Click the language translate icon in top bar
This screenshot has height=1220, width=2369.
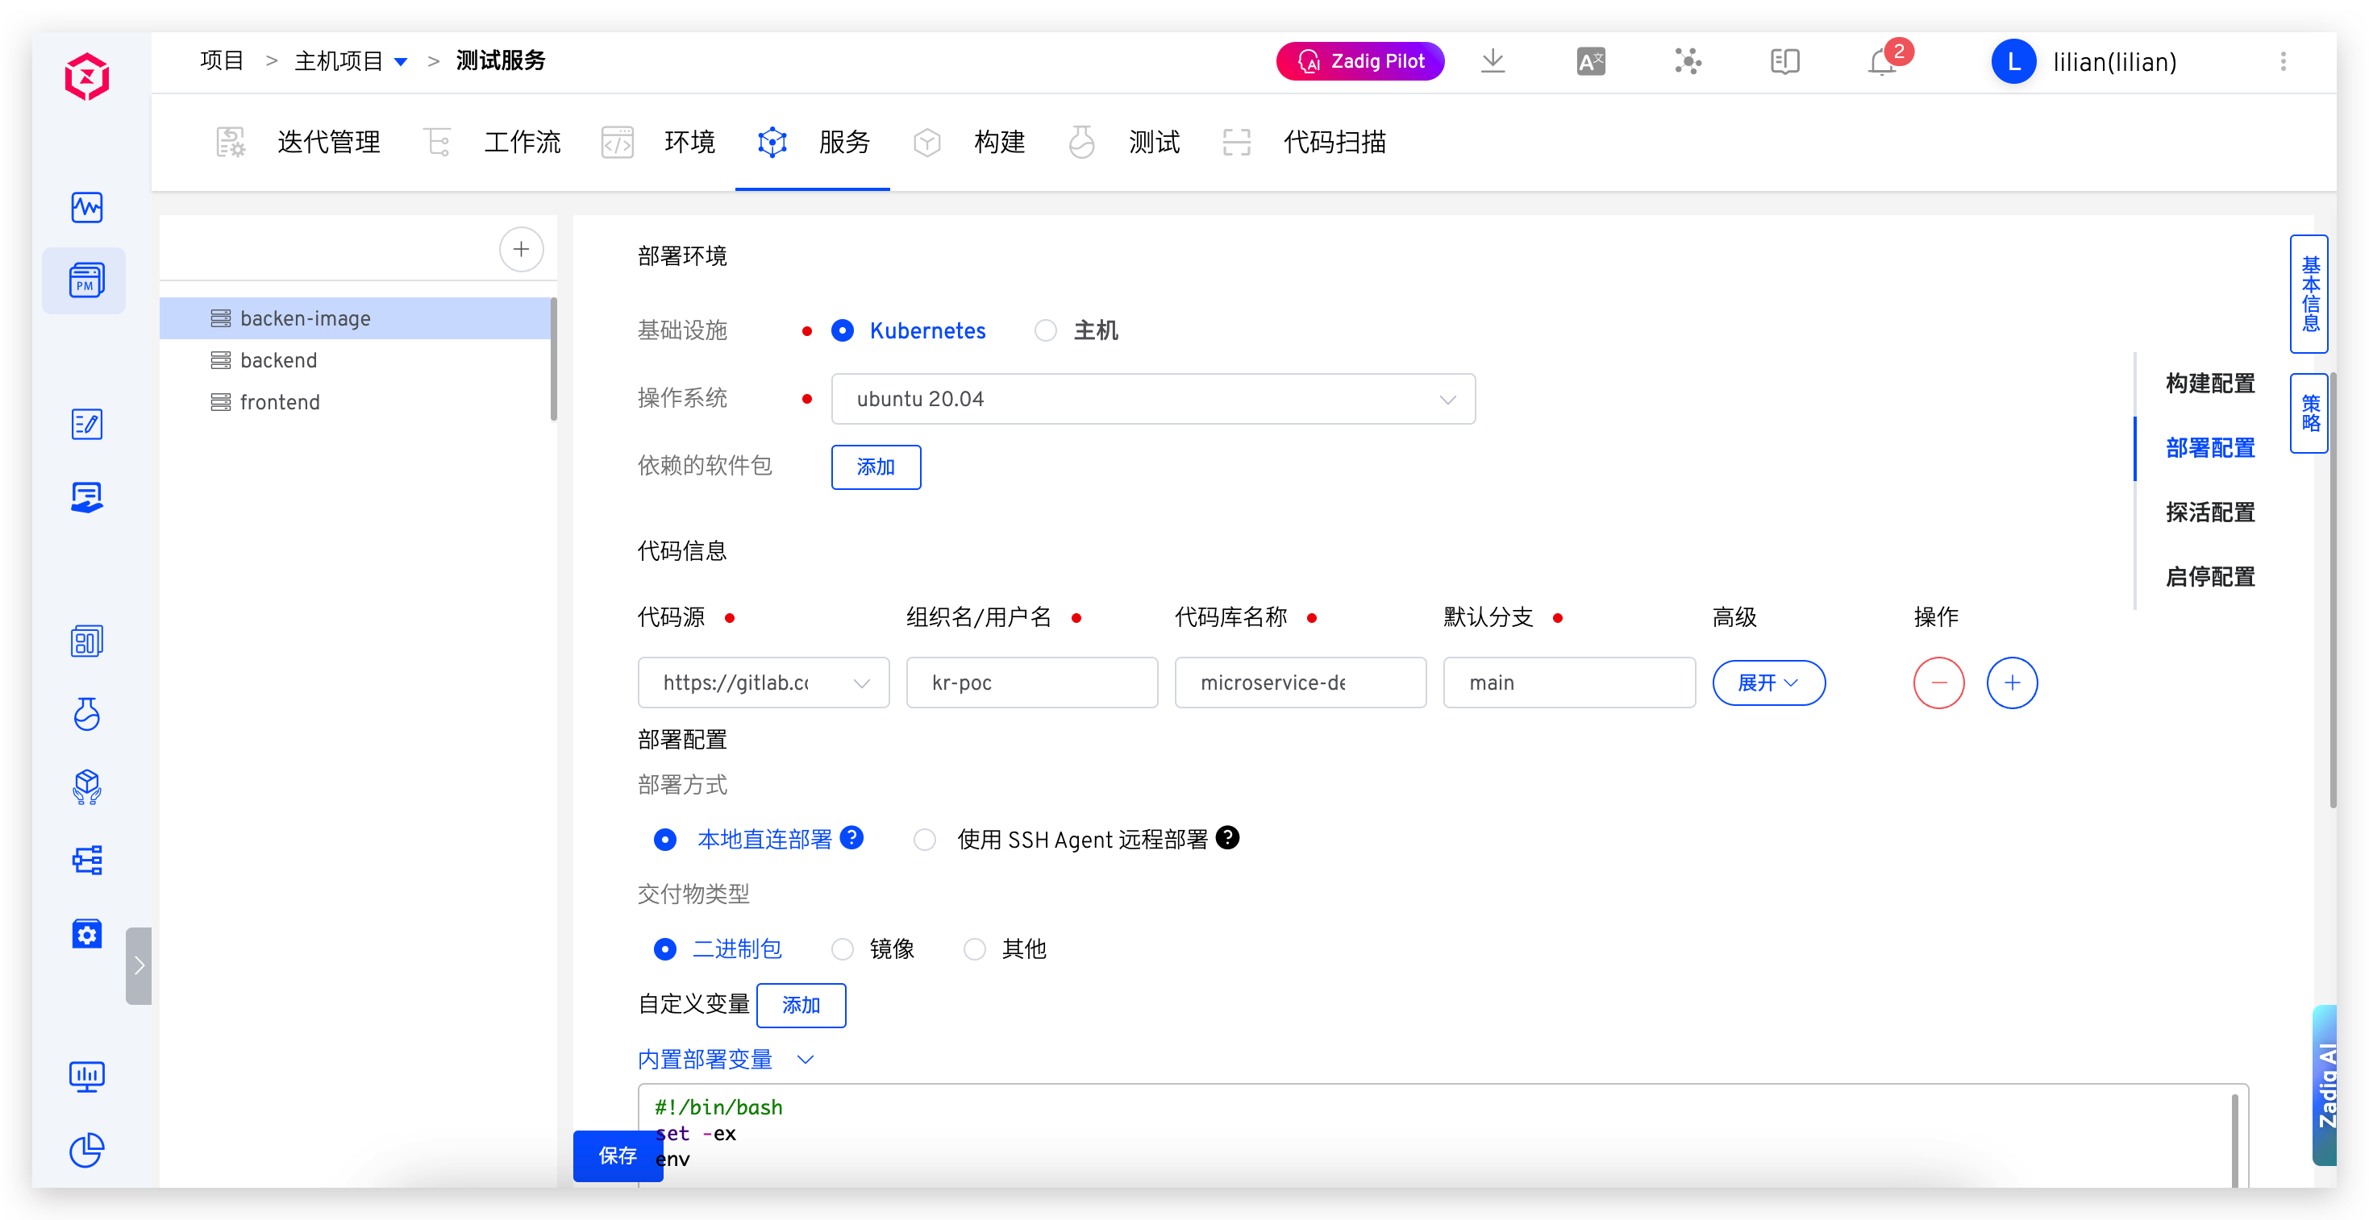pos(1591,60)
